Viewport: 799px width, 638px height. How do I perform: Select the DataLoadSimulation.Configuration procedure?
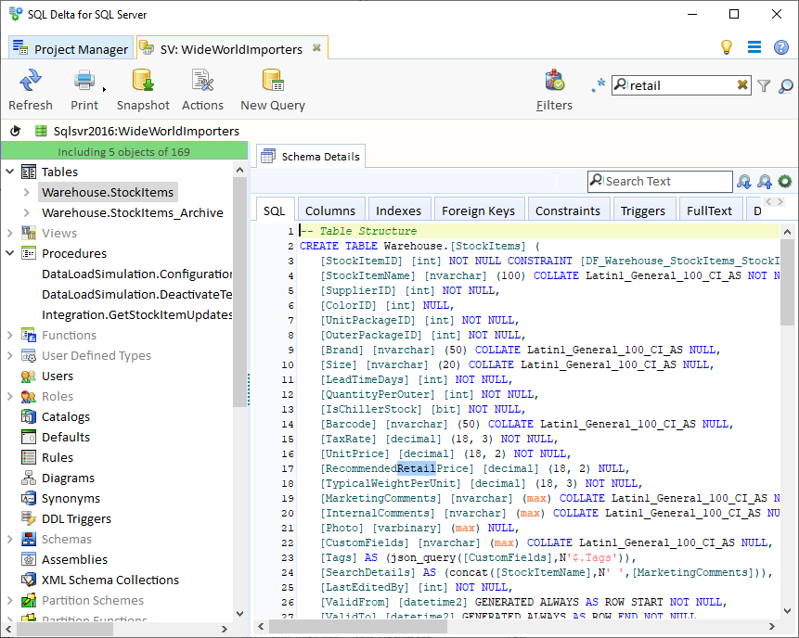136,274
